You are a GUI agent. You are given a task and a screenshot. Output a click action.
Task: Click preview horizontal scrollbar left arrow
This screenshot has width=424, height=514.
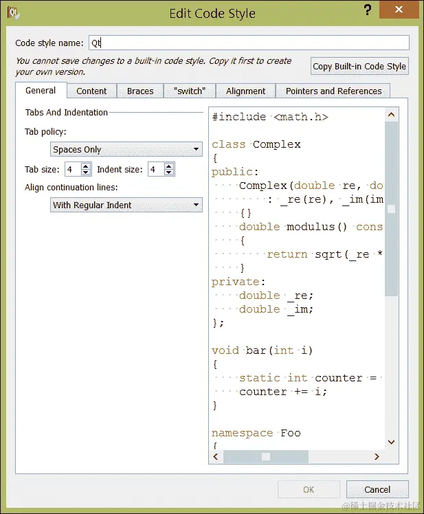[x=216, y=456]
